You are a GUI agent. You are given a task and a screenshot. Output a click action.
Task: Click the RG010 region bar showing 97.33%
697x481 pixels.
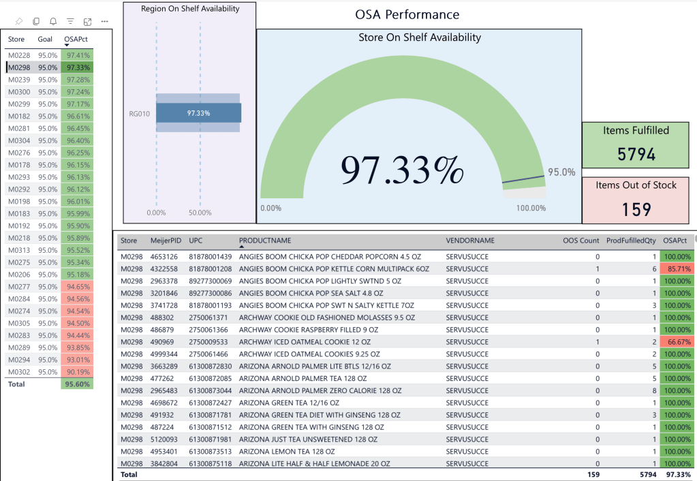tap(198, 112)
